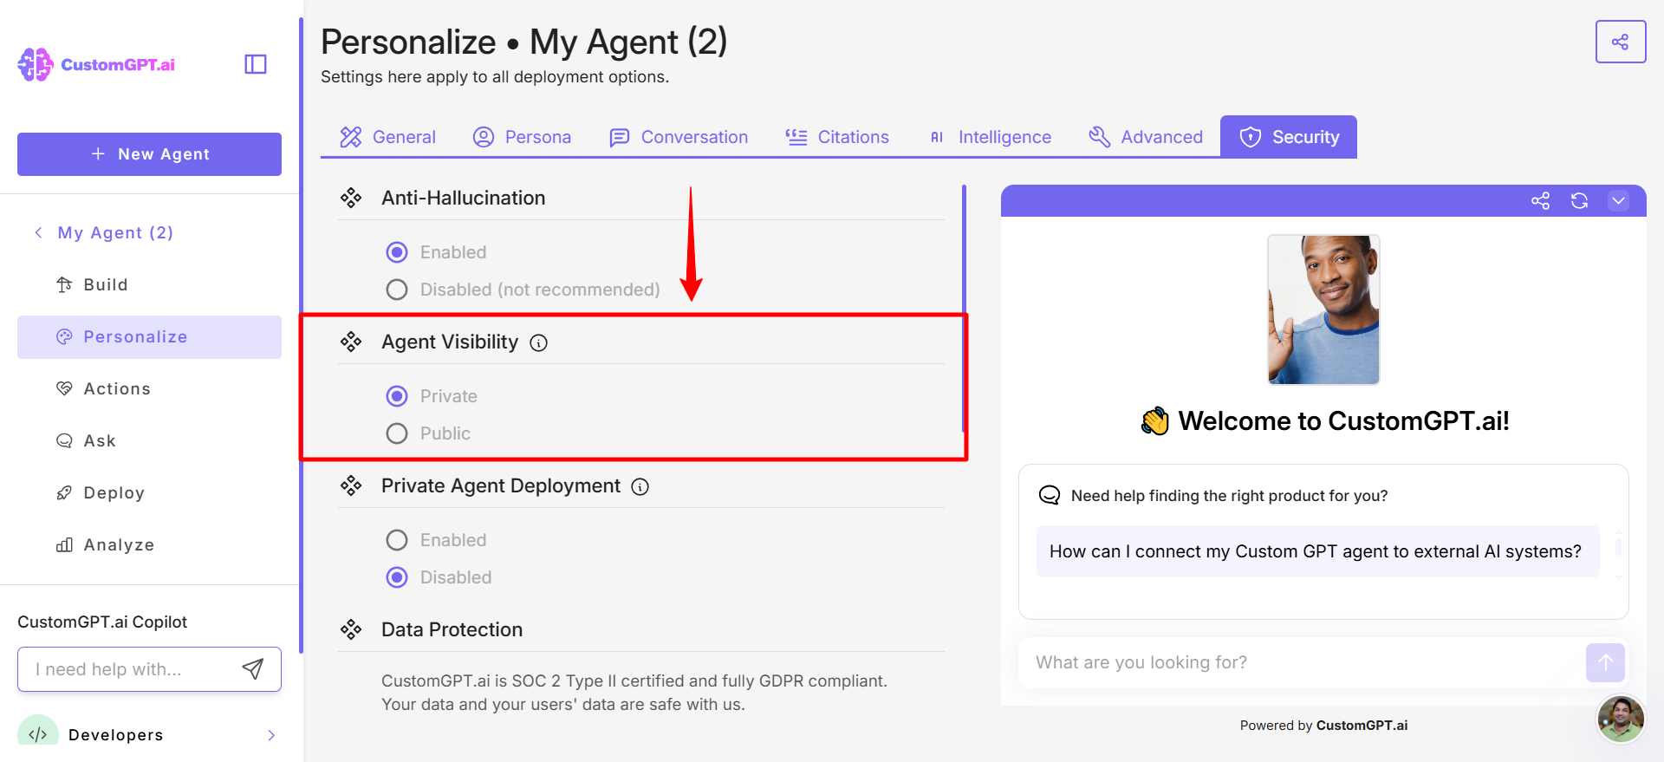Viewport: 1664px width, 762px height.
Task: Click the Analyze bar chart icon
Action: [64, 545]
